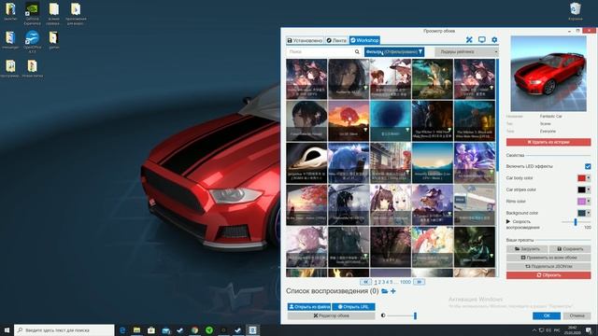Image resolution: width=598 pixels, height=336 pixels.
Task: Select The Witcher 3: Wild Hunt thumbnail
Action: pyautogui.click(x=433, y=120)
